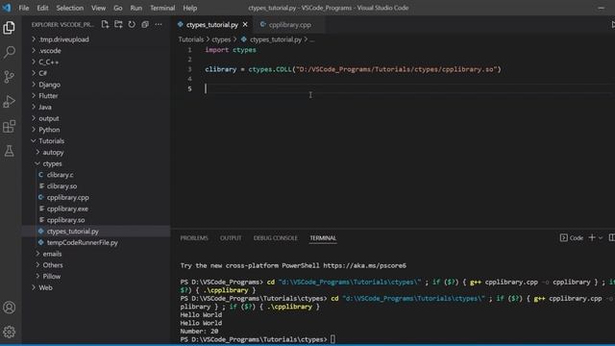Collapse the Tutorials folder

51,141
